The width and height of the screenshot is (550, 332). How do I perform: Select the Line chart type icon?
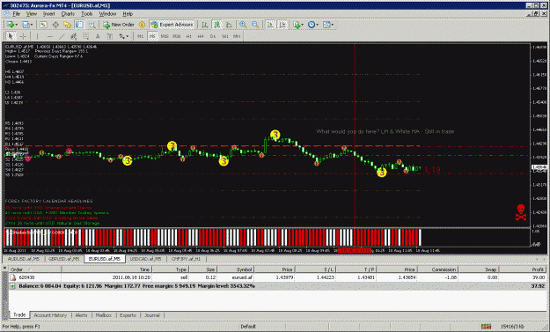click(x=229, y=25)
